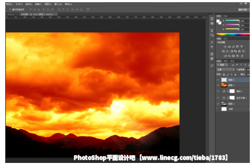The width and height of the screenshot is (252, 166).
Task: Open the 基本功能 workspace switcher
Action: point(243,10)
